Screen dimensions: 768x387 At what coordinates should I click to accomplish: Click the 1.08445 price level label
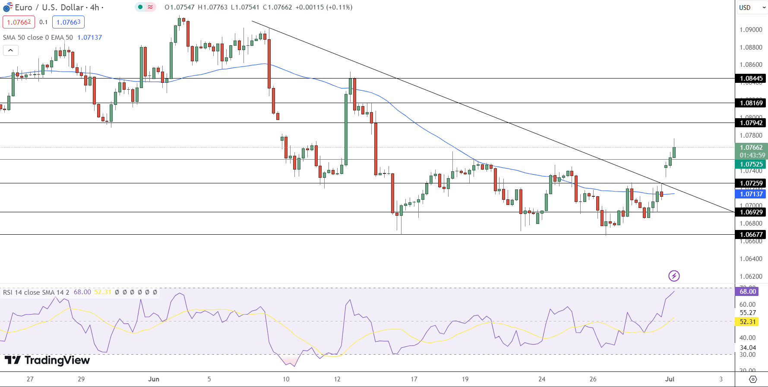click(x=751, y=78)
